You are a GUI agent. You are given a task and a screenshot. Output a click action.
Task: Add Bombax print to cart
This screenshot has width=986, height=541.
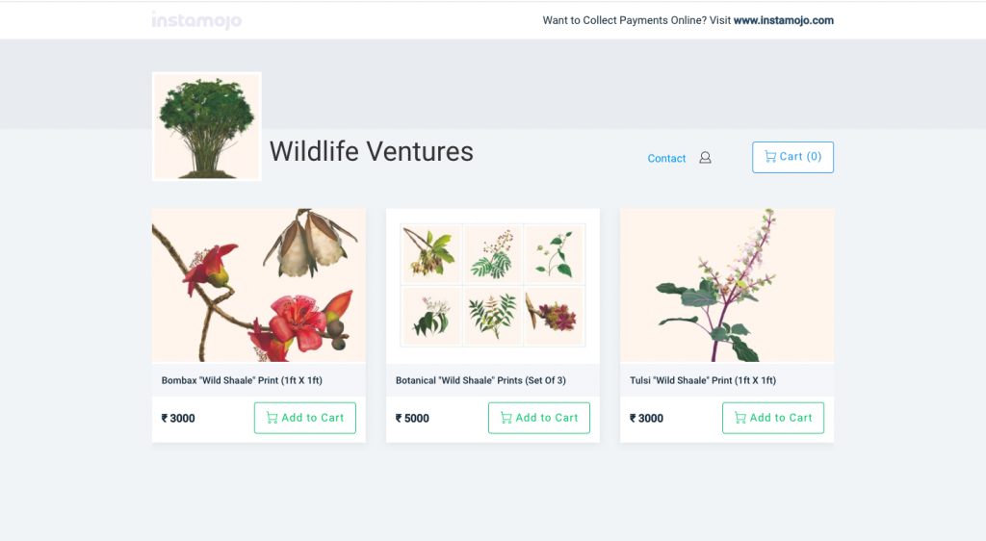pos(305,418)
